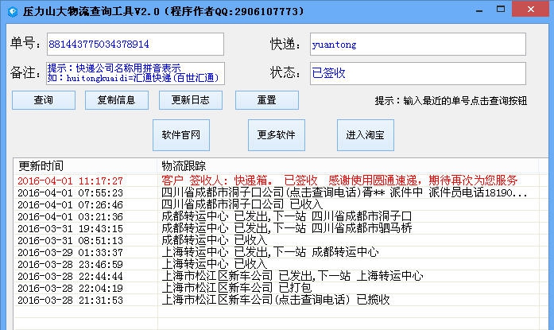Click the 状态 field showing 已签收

tap(418, 73)
